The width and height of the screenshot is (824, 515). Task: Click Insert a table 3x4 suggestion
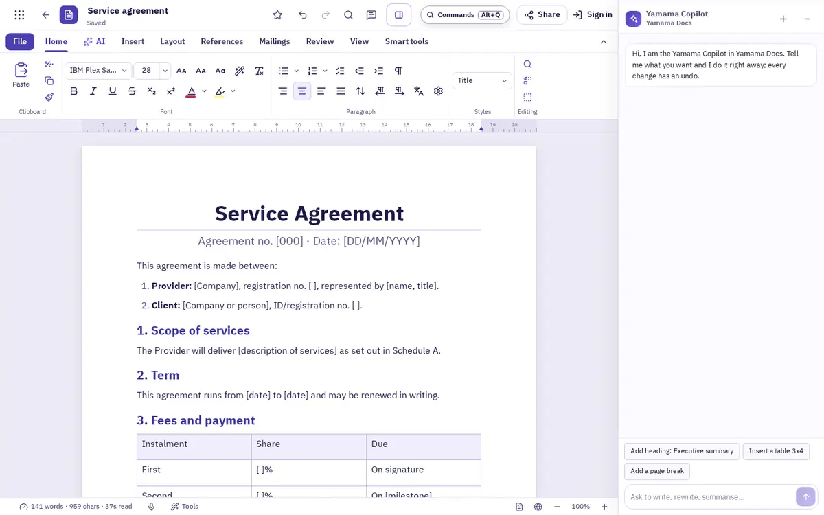click(x=776, y=451)
